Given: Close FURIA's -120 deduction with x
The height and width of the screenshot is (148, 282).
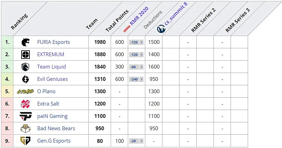Looking at the screenshot, I should tap(142, 42).
